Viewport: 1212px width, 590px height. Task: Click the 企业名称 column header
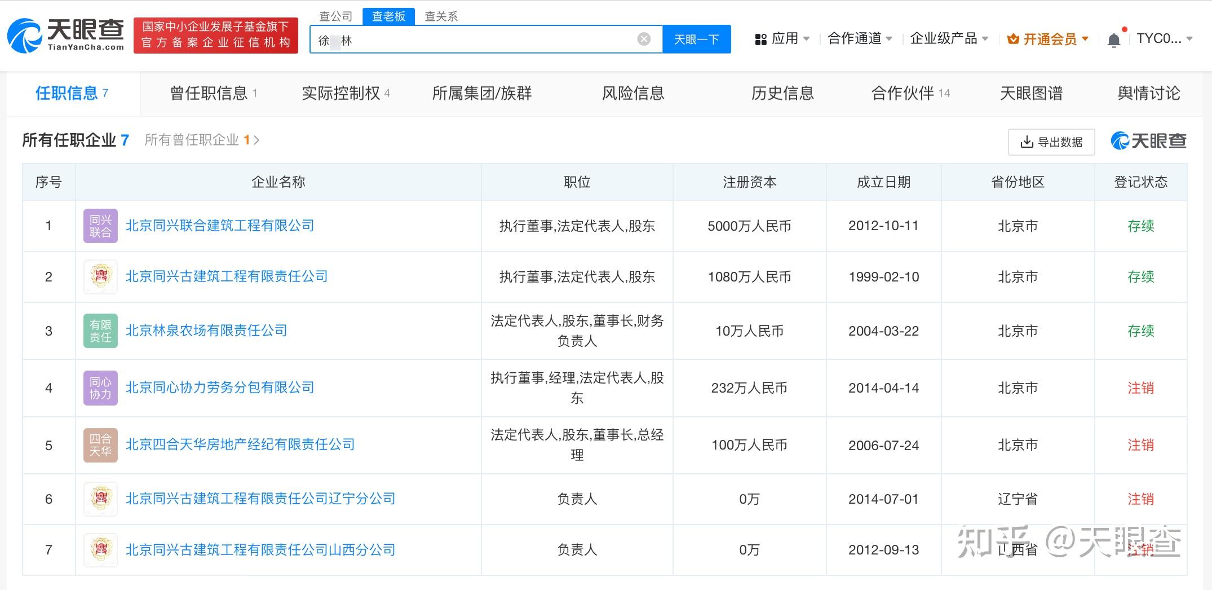pos(278,182)
